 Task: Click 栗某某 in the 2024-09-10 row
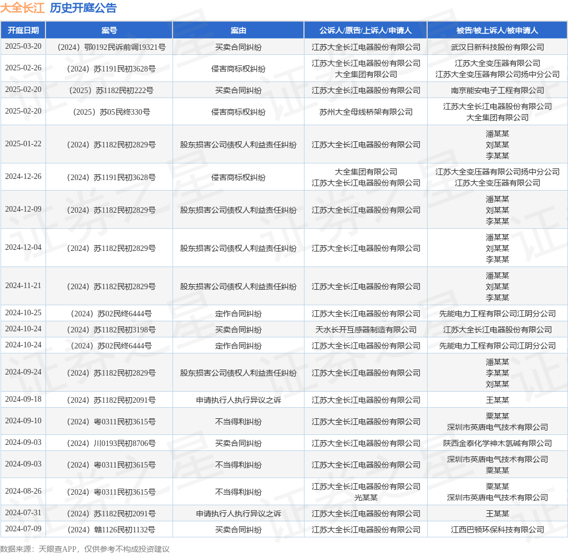(498, 416)
